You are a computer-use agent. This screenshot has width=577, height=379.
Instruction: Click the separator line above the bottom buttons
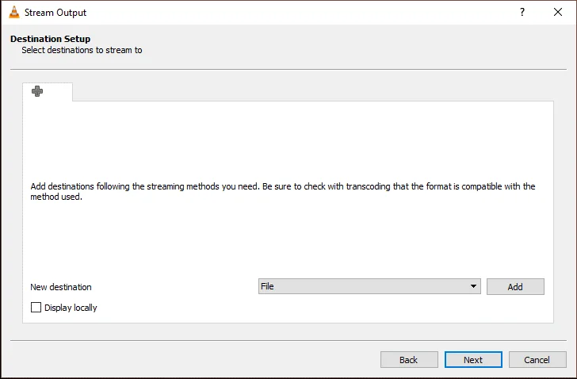pyautogui.click(x=288, y=340)
